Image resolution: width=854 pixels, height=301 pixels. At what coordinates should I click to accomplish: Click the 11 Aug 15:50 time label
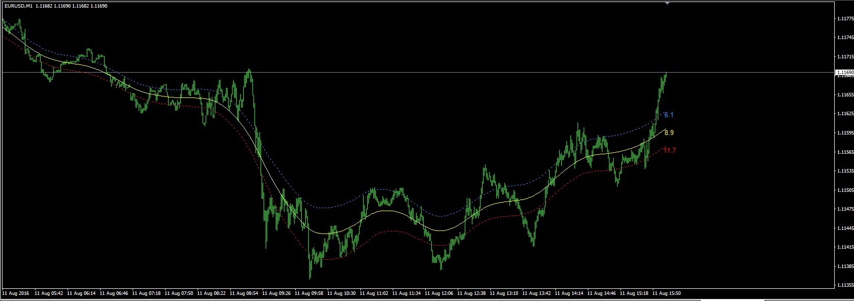click(667, 293)
